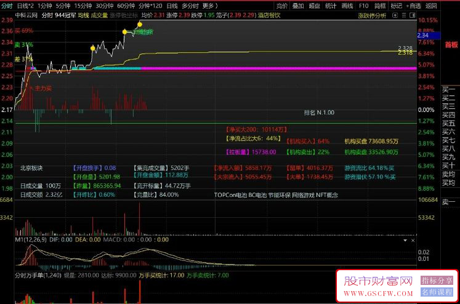Select the 卖一 order row
460x304 pixels.
click(x=448, y=202)
